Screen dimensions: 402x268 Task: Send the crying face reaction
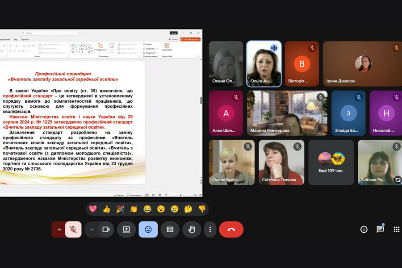point(175,209)
